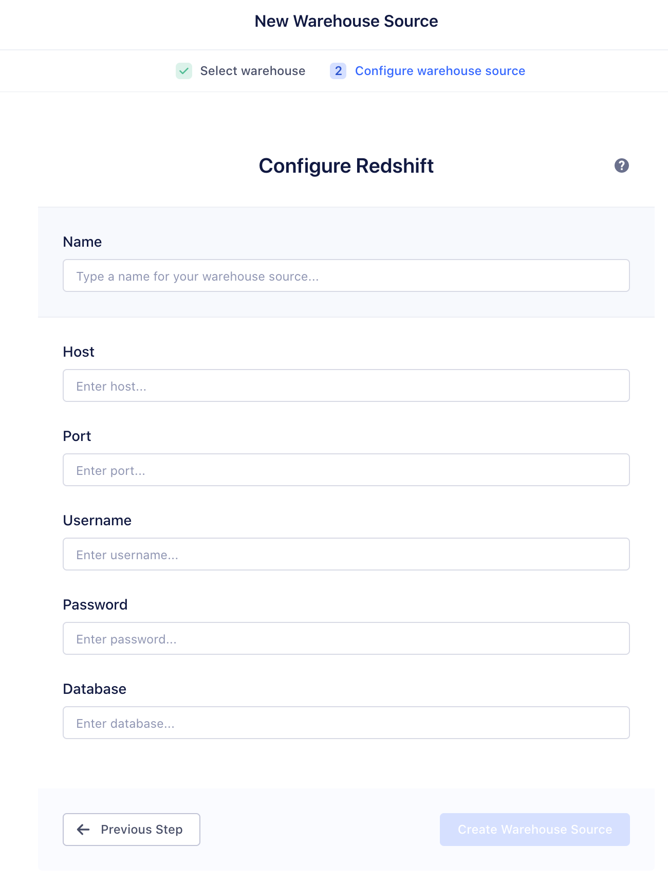Click the Username field label
668x883 pixels.
(x=97, y=521)
